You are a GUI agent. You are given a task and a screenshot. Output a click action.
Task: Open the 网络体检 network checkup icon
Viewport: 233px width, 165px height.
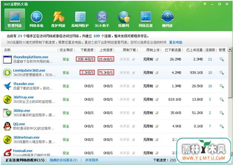[36, 19]
